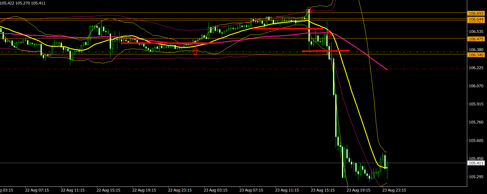Click the 106.535 price scale value
This screenshot has width=487, height=194.
(x=476, y=32)
